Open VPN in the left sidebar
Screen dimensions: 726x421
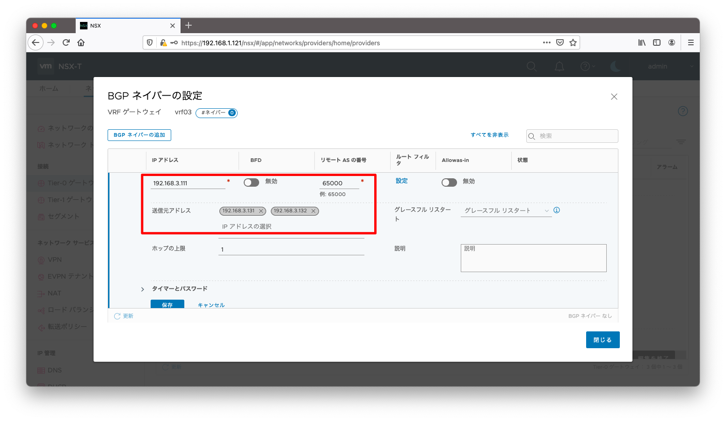click(x=55, y=260)
